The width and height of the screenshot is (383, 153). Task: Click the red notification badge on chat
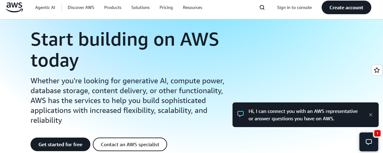coord(377,133)
